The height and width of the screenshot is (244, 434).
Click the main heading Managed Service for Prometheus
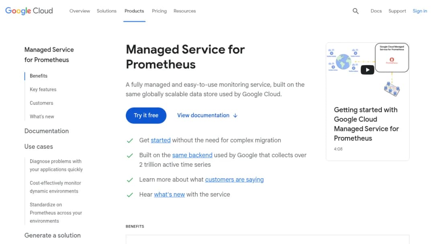pos(185,57)
